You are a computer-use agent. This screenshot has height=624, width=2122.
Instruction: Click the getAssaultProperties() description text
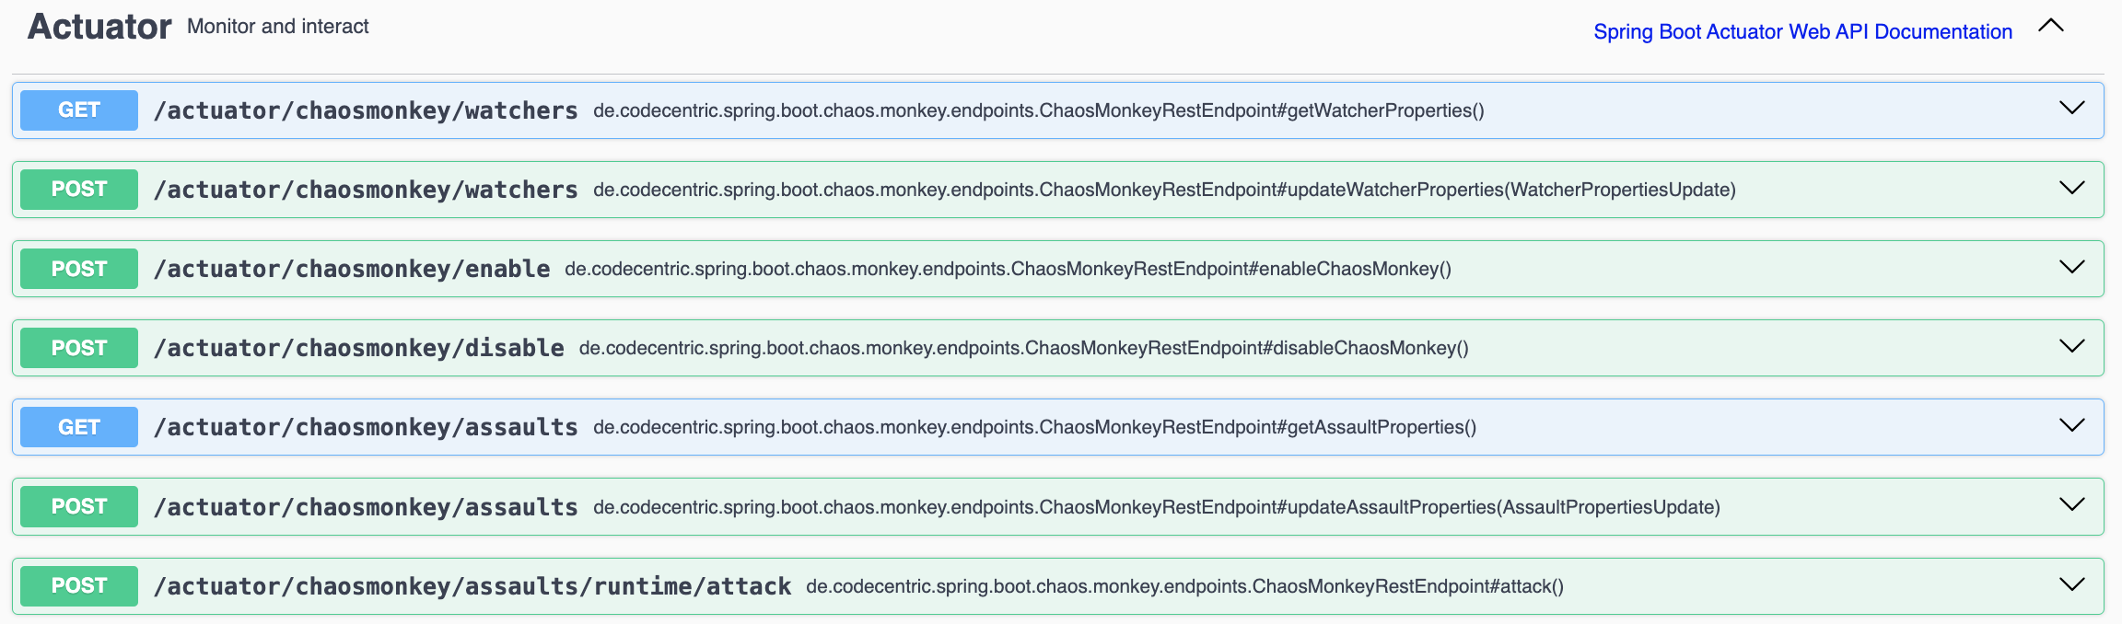tap(1035, 427)
